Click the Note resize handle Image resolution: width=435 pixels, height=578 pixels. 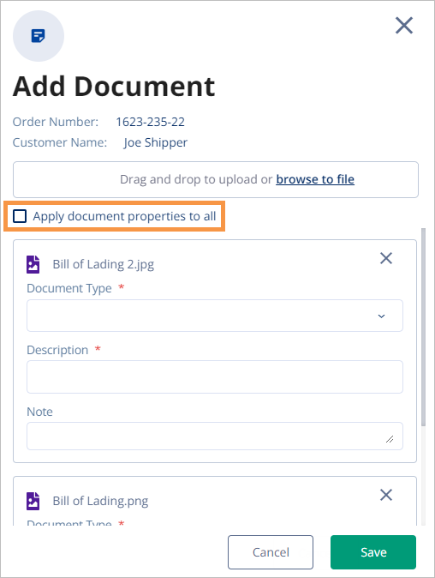(x=390, y=439)
